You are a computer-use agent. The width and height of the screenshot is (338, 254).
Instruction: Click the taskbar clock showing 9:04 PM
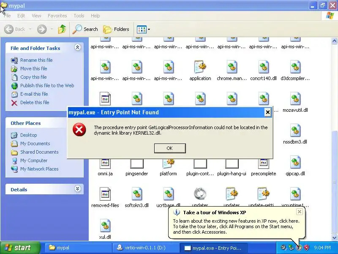[322, 248]
